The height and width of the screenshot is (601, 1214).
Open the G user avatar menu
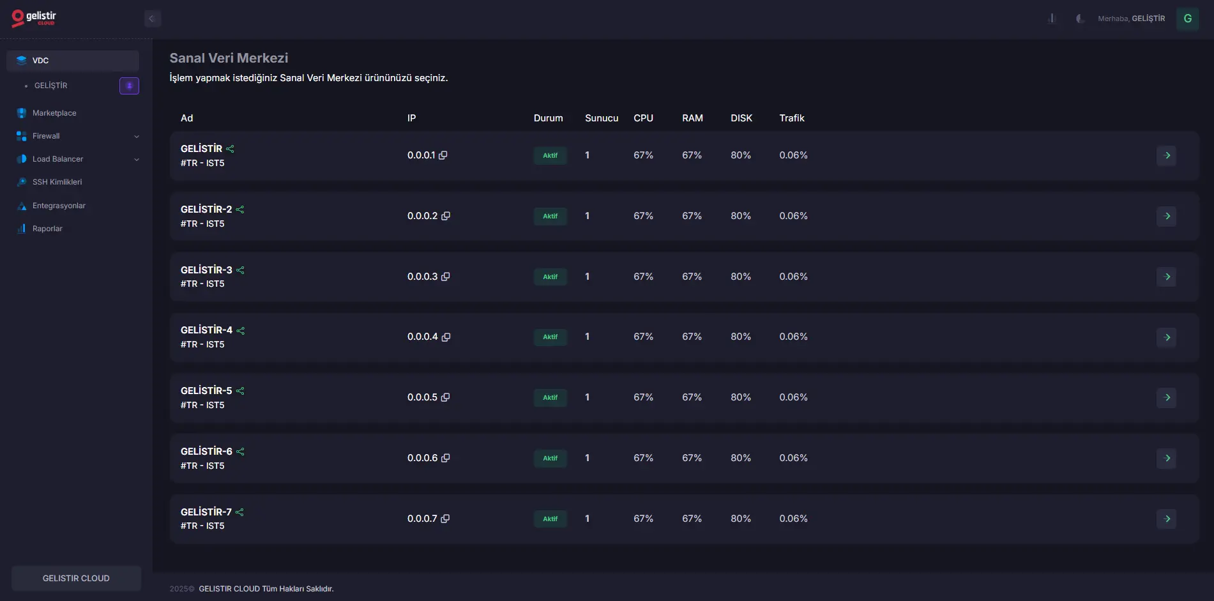pyautogui.click(x=1187, y=18)
